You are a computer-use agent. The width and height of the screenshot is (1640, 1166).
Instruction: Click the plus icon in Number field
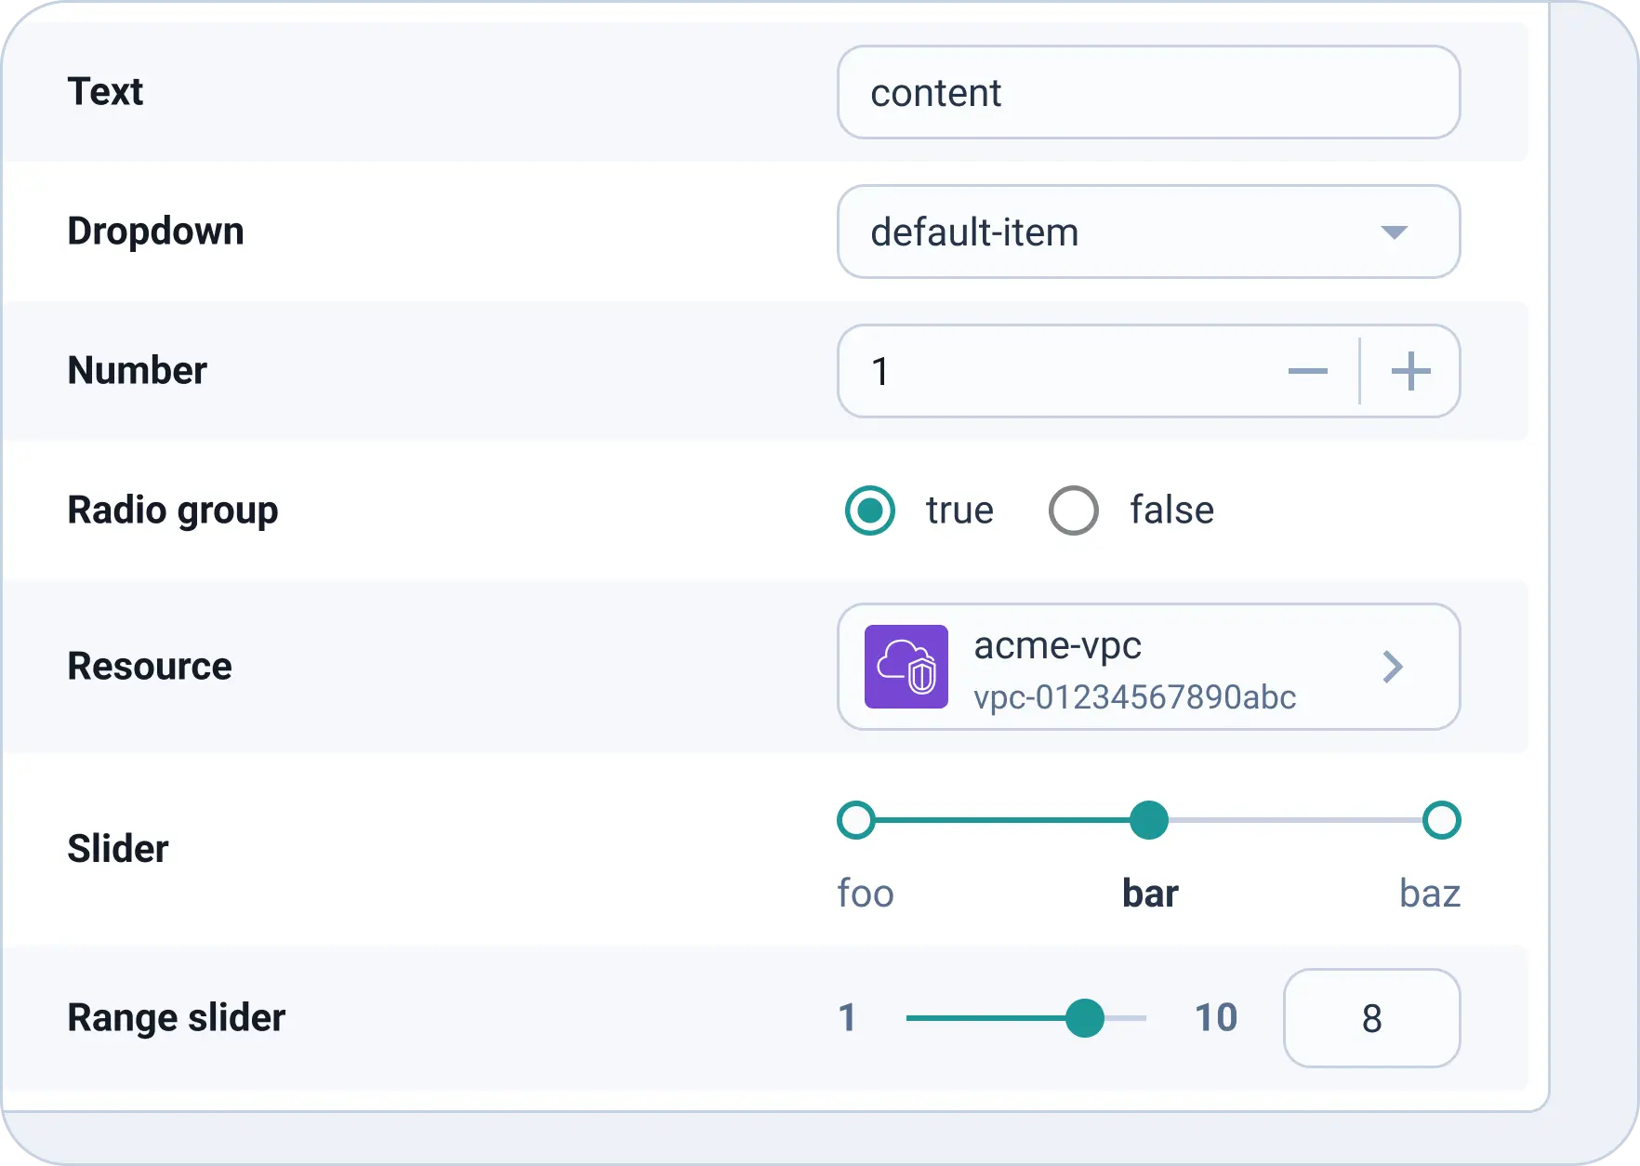(x=1410, y=372)
